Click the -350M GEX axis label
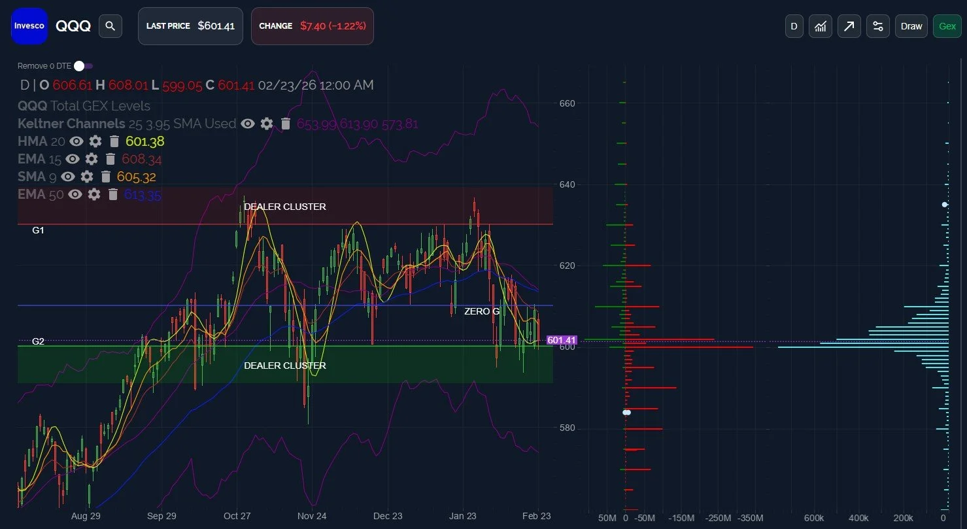Viewport: 967px width, 529px height. (x=750, y=518)
